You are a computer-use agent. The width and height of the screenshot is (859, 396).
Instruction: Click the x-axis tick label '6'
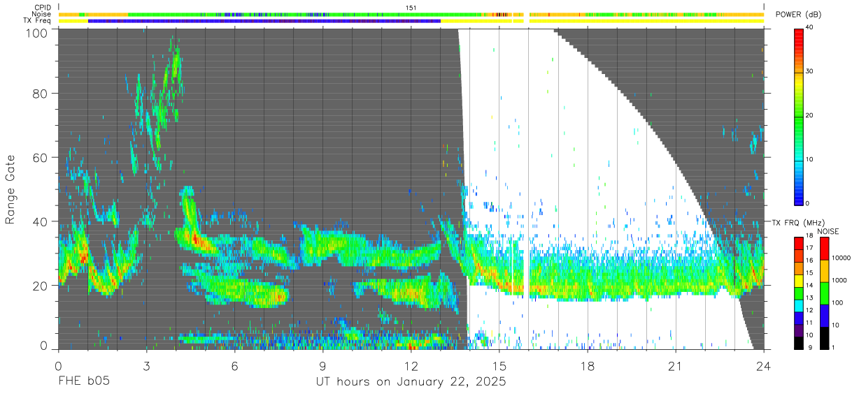pyautogui.click(x=234, y=365)
